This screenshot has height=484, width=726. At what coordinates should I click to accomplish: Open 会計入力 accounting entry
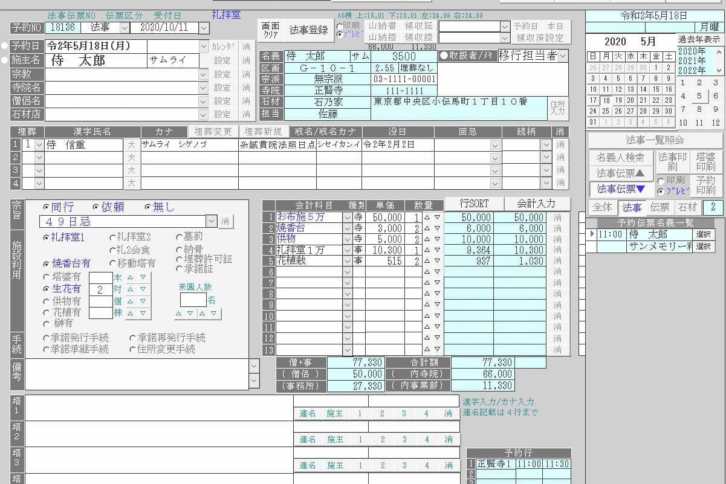point(536,204)
